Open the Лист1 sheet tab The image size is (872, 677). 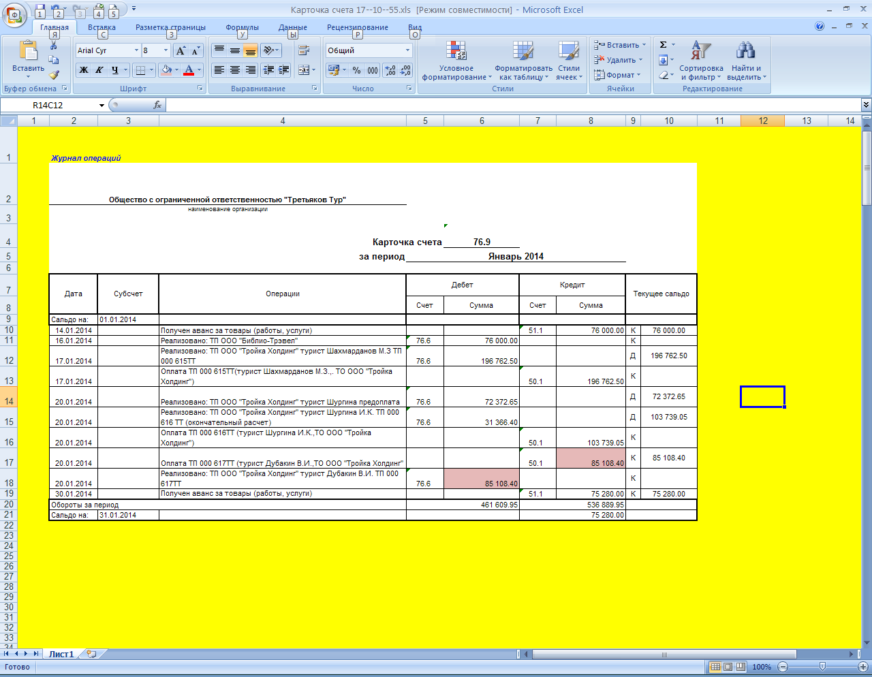(x=61, y=654)
